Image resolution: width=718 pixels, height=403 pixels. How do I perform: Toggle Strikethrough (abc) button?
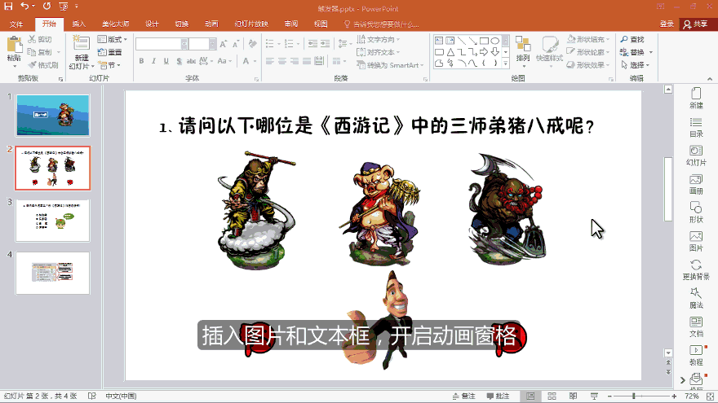[x=191, y=61]
